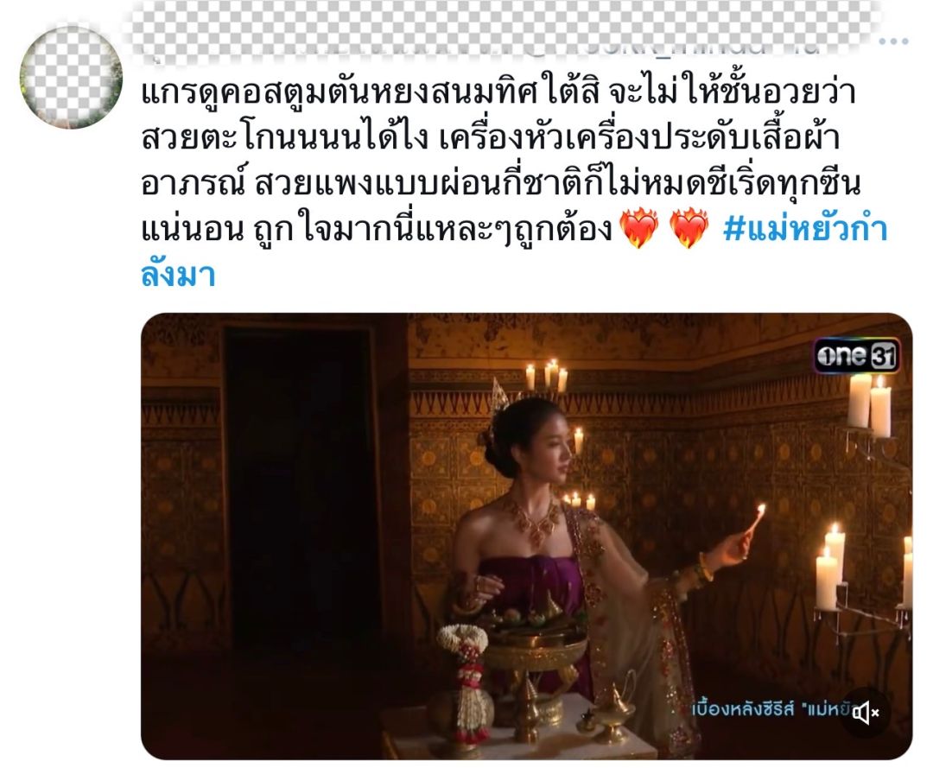Viewport: 933px width, 768px height.
Task: Click the tweet line starting with แกรดูคอสตูม
Action: (x=498, y=92)
